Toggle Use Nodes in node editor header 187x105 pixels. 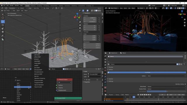[x=31, y=69]
